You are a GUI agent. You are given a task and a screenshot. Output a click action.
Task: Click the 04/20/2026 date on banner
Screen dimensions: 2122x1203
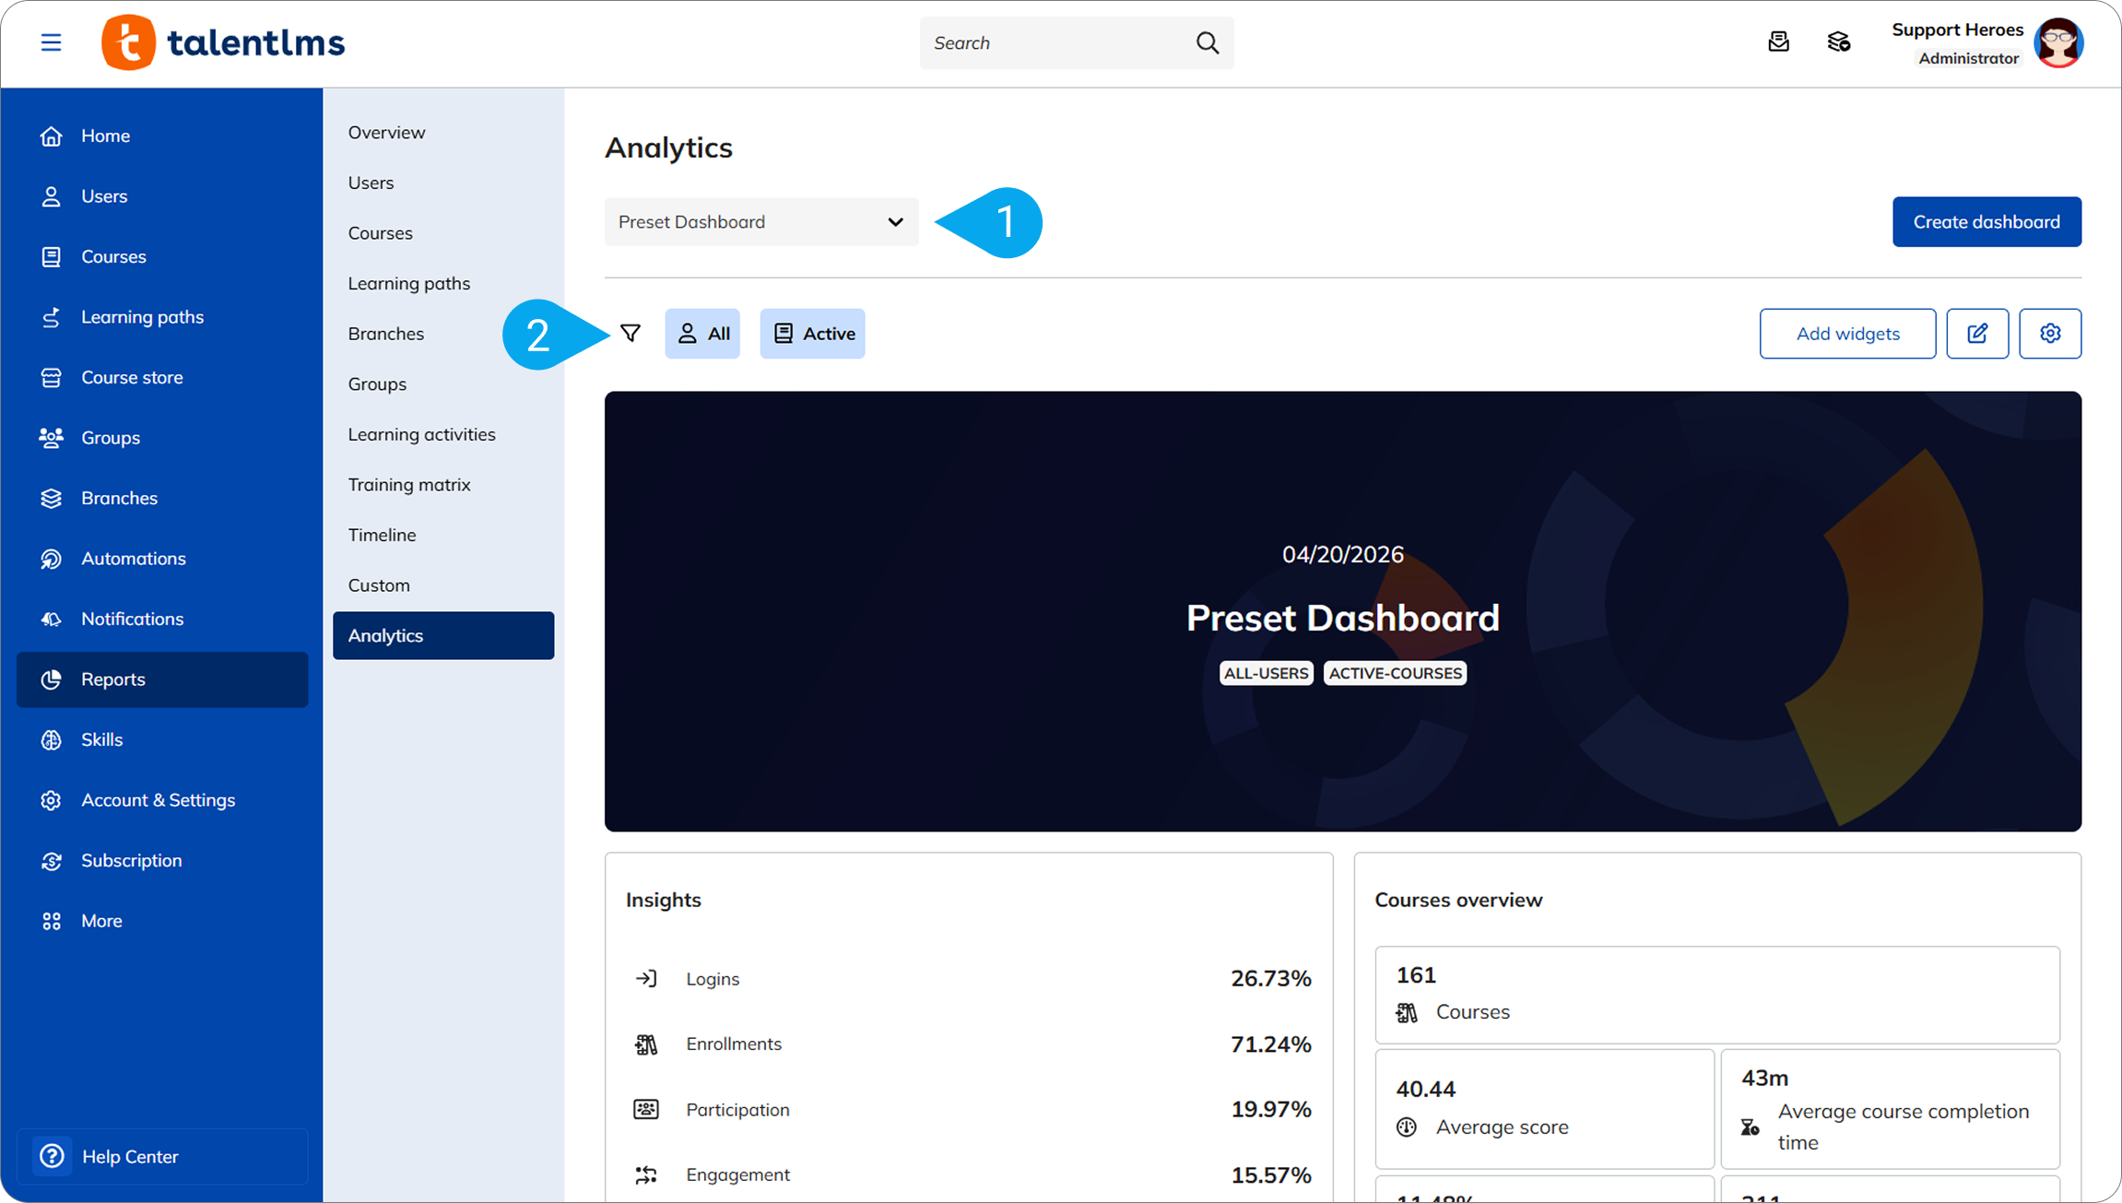tap(1342, 554)
